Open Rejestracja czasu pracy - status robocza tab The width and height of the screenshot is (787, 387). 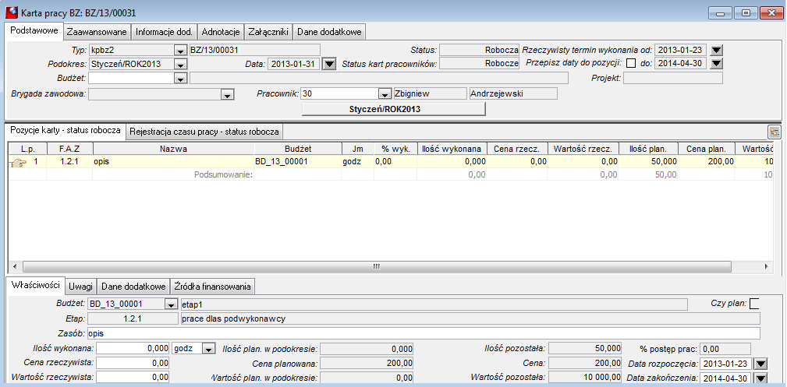coord(204,132)
